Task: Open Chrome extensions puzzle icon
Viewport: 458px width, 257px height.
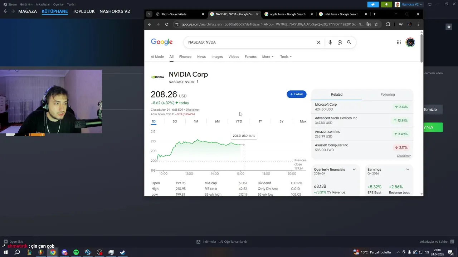Action: coord(388,24)
